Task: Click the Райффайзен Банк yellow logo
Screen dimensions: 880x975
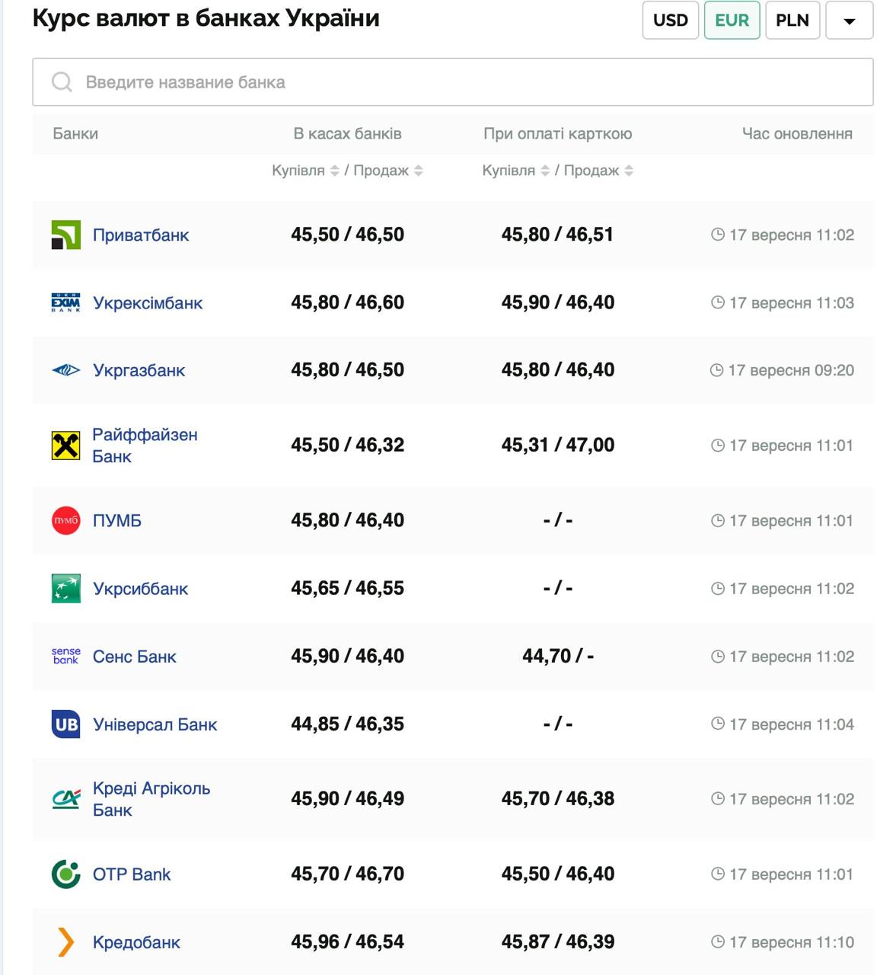Action: coord(65,446)
